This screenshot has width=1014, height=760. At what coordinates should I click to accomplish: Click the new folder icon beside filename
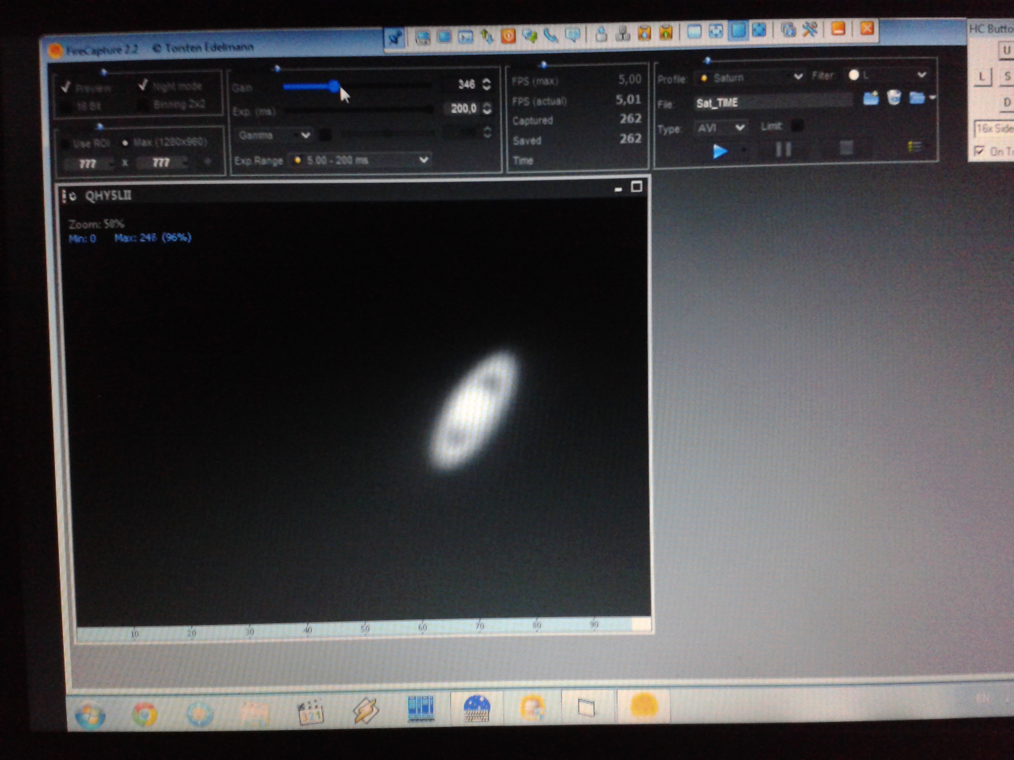[871, 98]
